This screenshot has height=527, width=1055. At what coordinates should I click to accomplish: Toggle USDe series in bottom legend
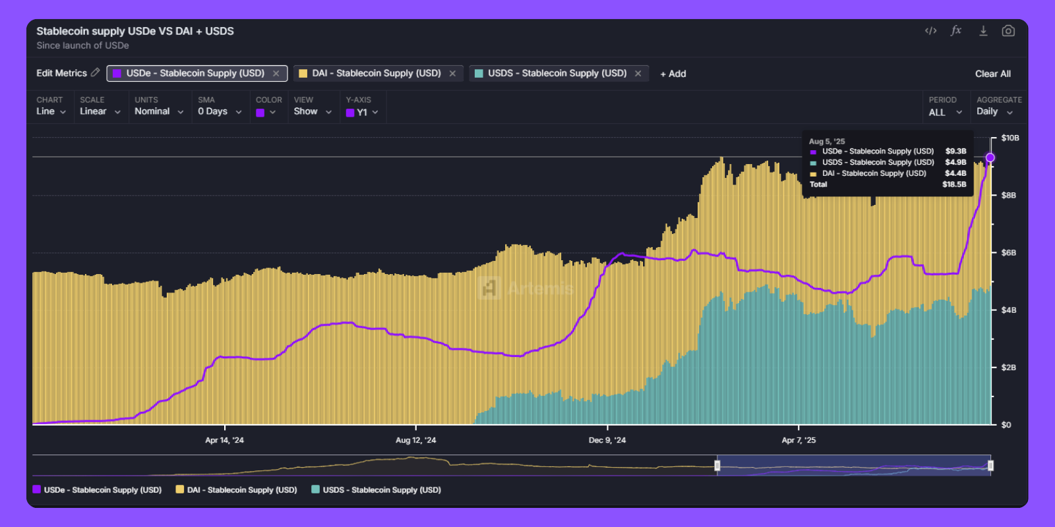pos(97,489)
